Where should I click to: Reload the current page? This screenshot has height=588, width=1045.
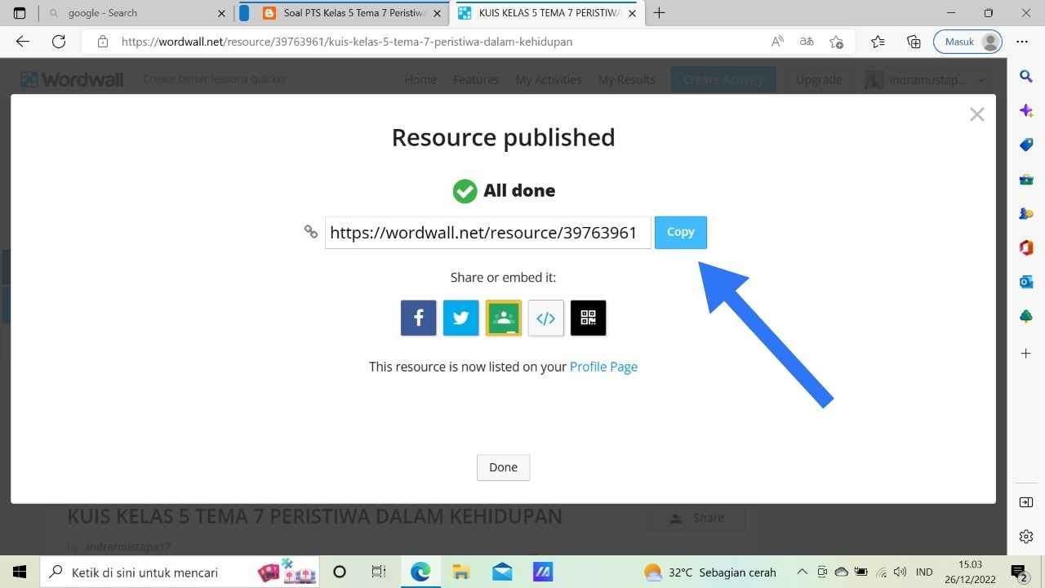pos(59,42)
